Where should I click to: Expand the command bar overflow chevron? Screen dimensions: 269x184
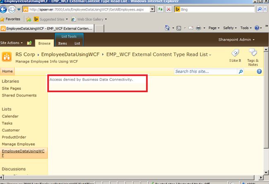pyautogui.click(x=267, y=26)
